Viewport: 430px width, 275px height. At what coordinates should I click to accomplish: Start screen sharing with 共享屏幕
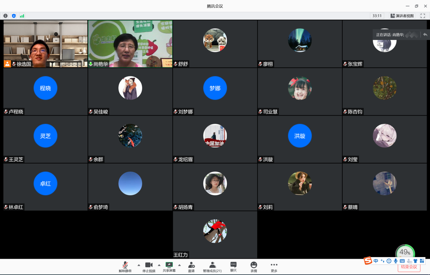(169, 267)
